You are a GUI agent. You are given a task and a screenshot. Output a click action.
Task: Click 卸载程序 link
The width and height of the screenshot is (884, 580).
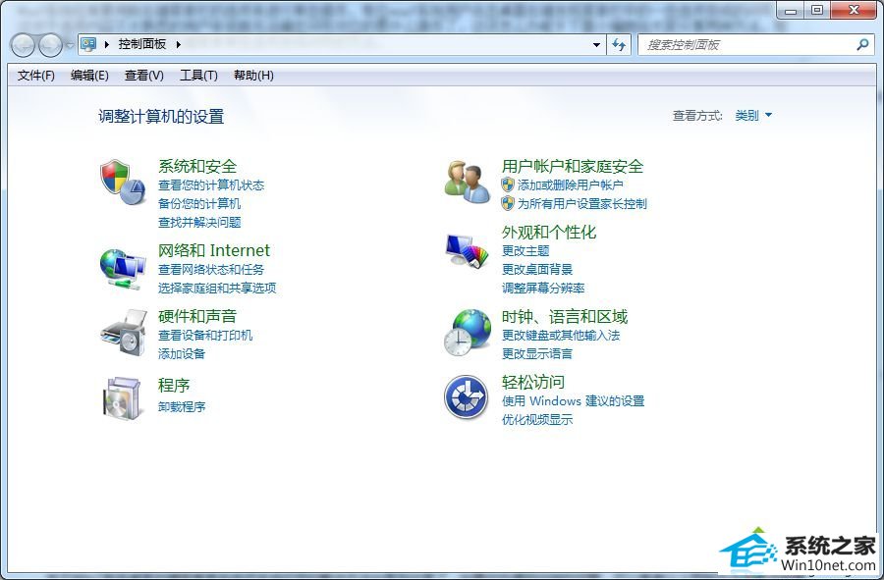[x=182, y=406]
